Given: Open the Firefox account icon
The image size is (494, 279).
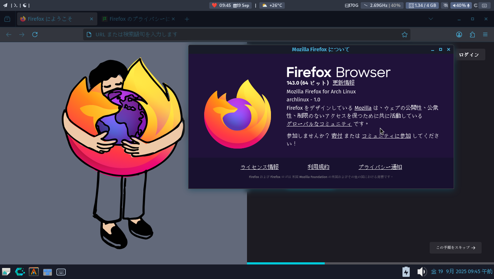Looking at the screenshot, I should click(x=459, y=35).
